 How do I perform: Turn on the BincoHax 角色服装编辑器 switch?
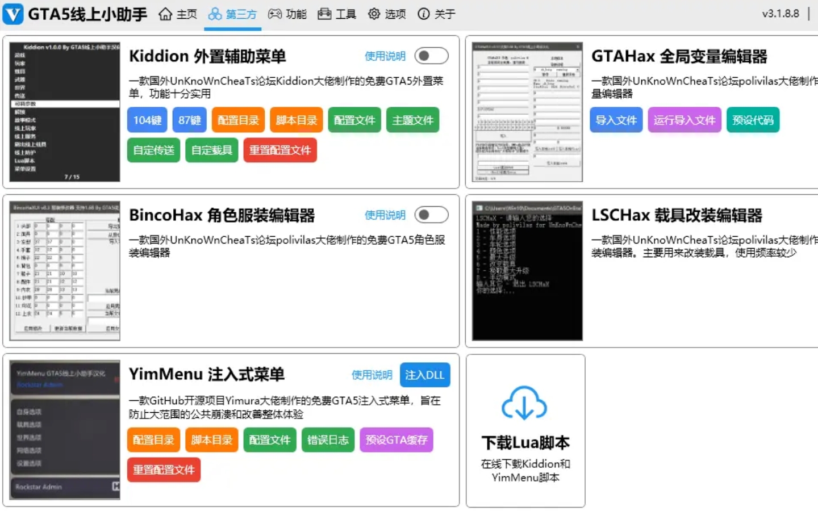[x=431, y=215]
